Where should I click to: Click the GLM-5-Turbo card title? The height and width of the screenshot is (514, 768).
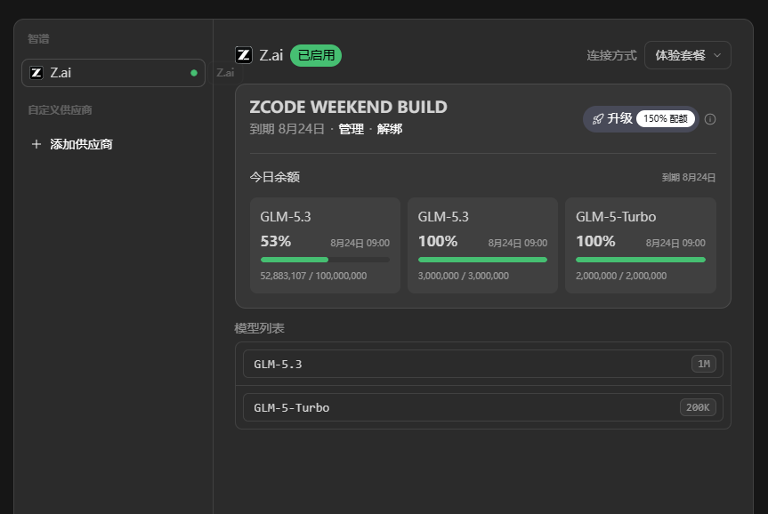616,217
